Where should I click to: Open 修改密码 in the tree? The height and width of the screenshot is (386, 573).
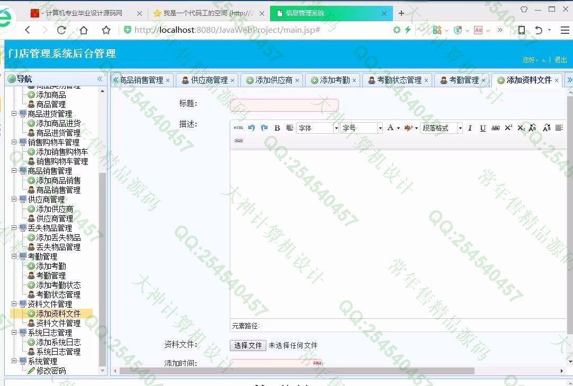(x=51, y=371)
